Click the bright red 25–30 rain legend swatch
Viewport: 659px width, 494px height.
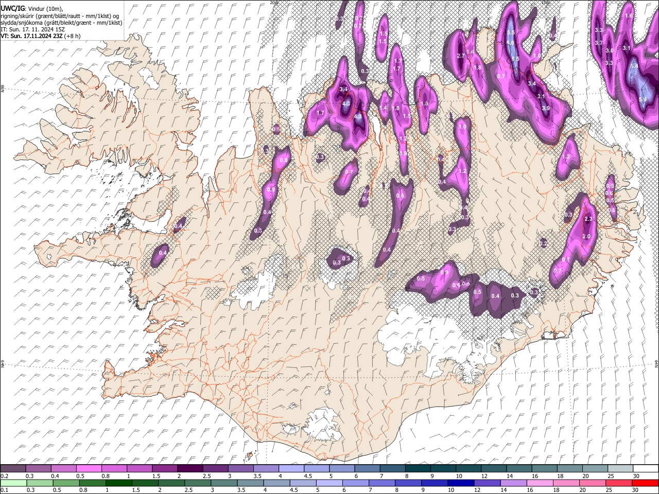point(645,483)
